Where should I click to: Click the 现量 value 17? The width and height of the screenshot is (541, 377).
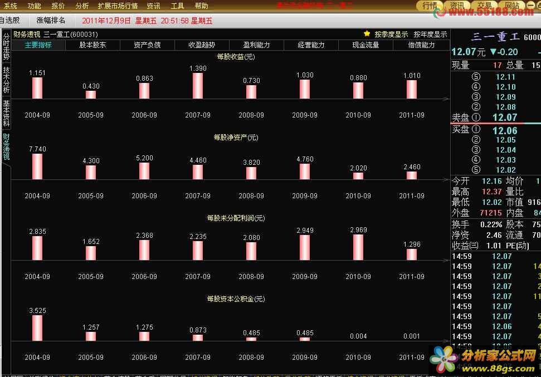click(497, 65)
